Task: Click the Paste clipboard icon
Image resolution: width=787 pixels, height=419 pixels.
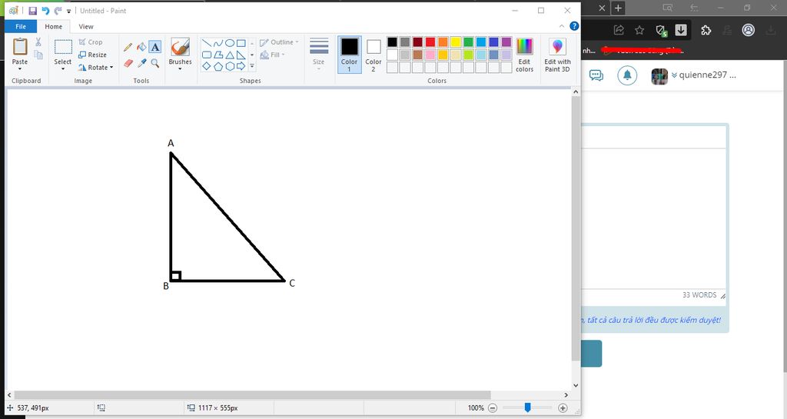Action: tap(20, 47)
